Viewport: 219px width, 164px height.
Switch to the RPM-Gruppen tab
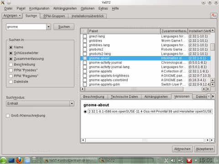pyautogui.click(x=54, y=16)
